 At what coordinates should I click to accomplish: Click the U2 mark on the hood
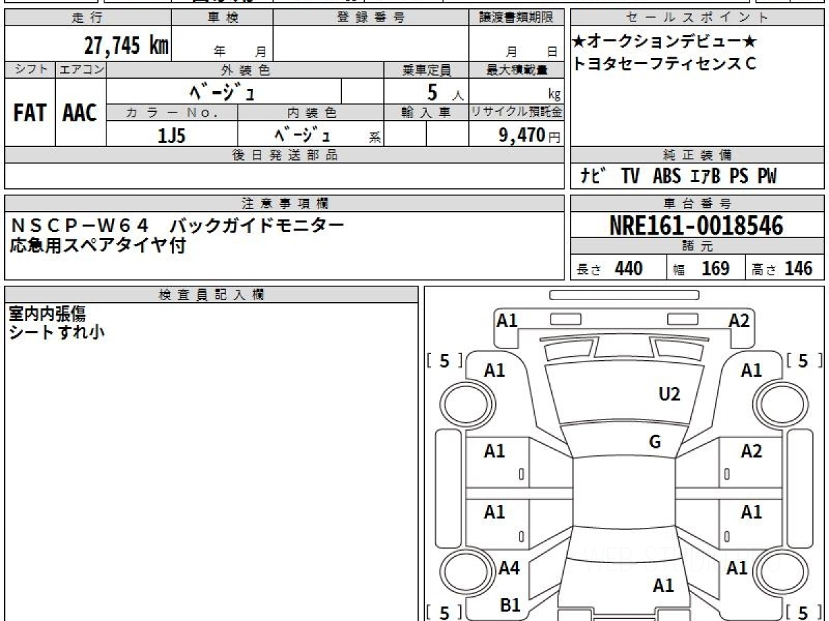click(x=669, y=394)
